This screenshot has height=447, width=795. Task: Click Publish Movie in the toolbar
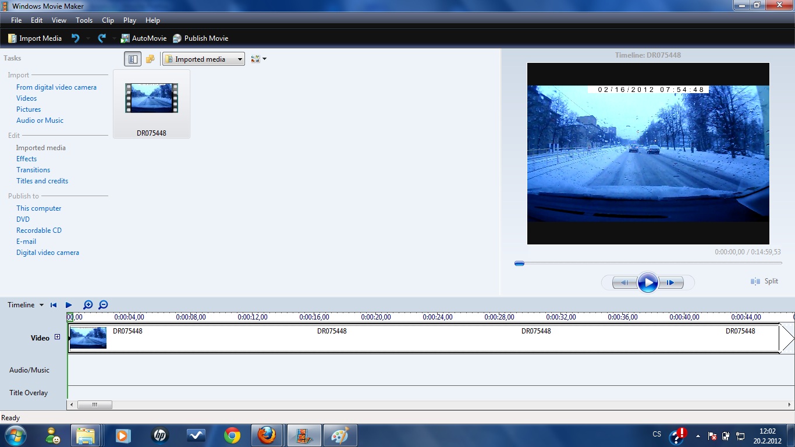[200, 38]
